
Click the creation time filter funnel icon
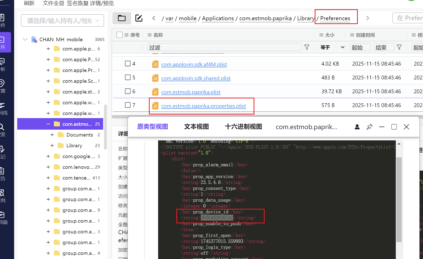pos(399,47)
